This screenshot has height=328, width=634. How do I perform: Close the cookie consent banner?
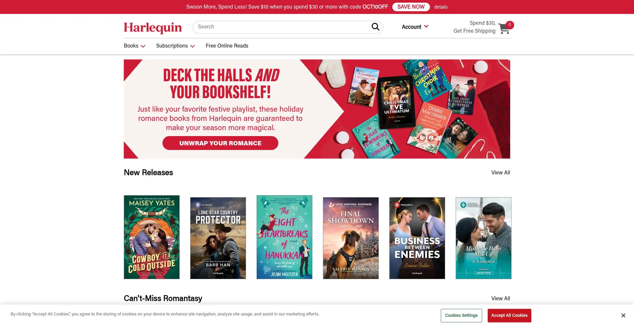coord(623,315)
